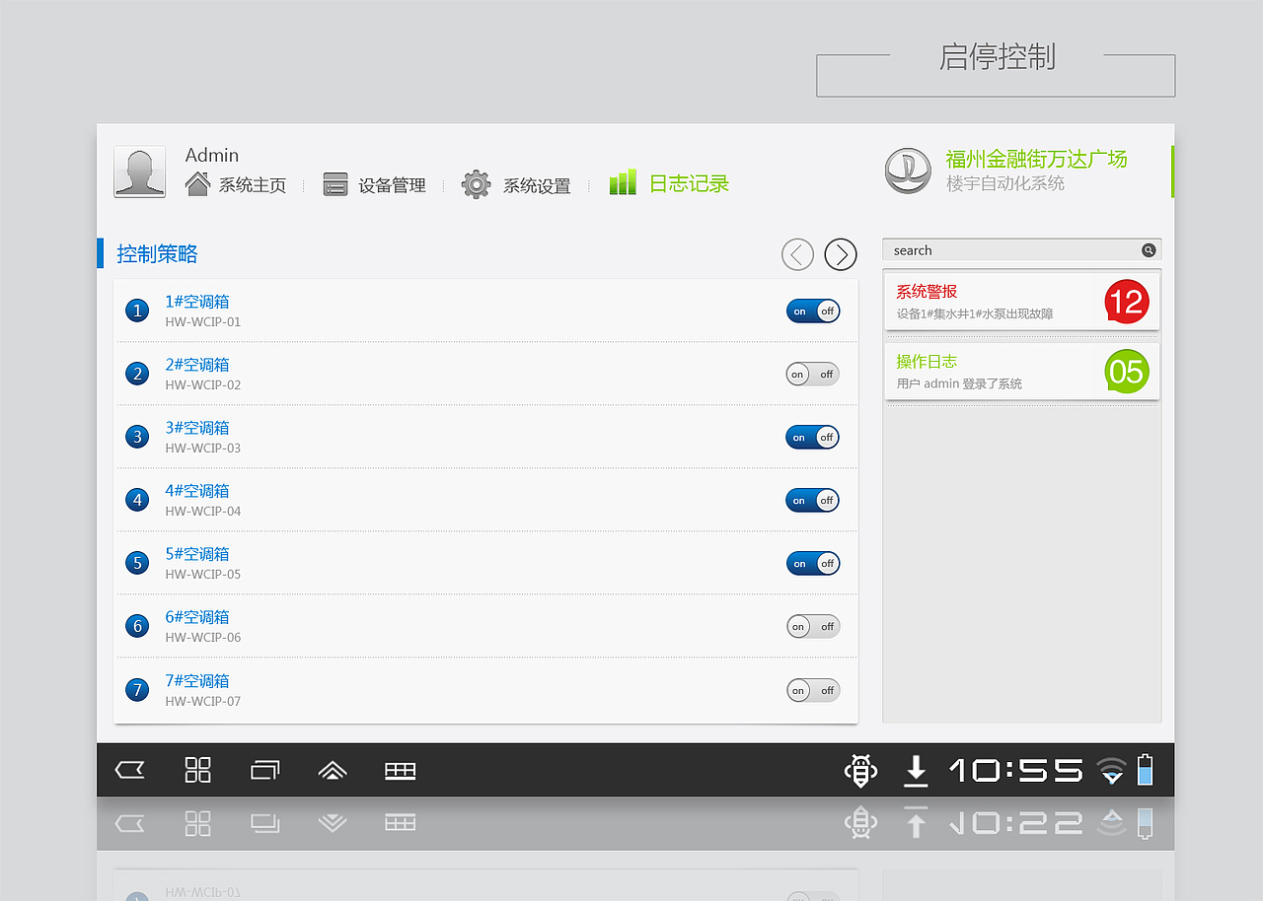Toggle the 3#空调箱 on/off switch
This screenshot has width=1263, height=901.
[x=813, y=437]
